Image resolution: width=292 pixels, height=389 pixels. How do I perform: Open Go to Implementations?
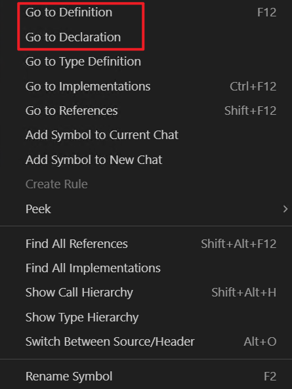point(146,87)
